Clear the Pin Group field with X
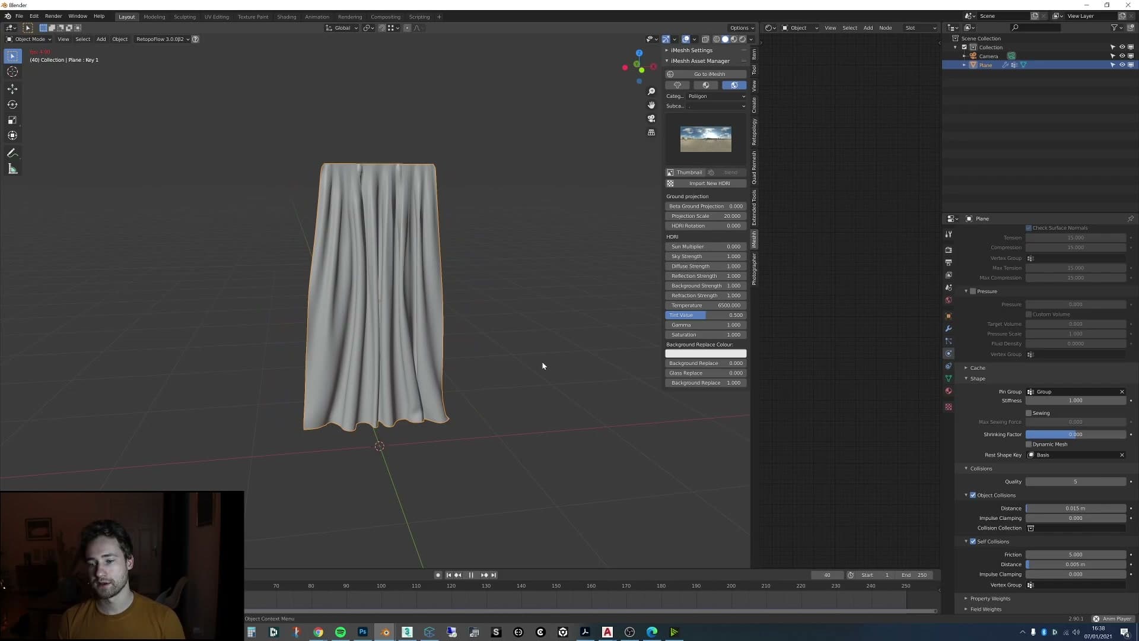Image resolution: width=1139 pixels, height=641 pixels. 1122,392
